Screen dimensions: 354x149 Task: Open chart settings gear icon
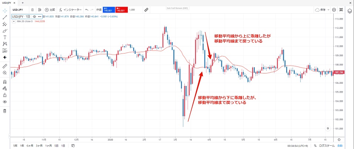(x=334, y=10)
